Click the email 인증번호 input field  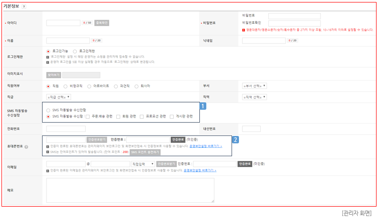(215, 164)
